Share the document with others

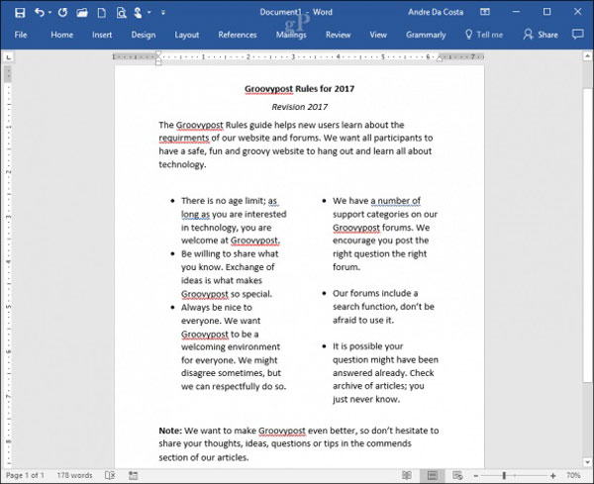(541, 35)
